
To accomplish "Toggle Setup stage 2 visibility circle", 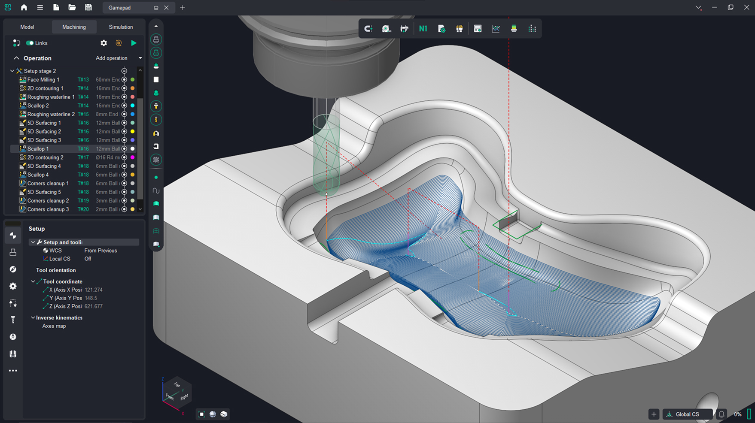I will click(x=124, y=71).
